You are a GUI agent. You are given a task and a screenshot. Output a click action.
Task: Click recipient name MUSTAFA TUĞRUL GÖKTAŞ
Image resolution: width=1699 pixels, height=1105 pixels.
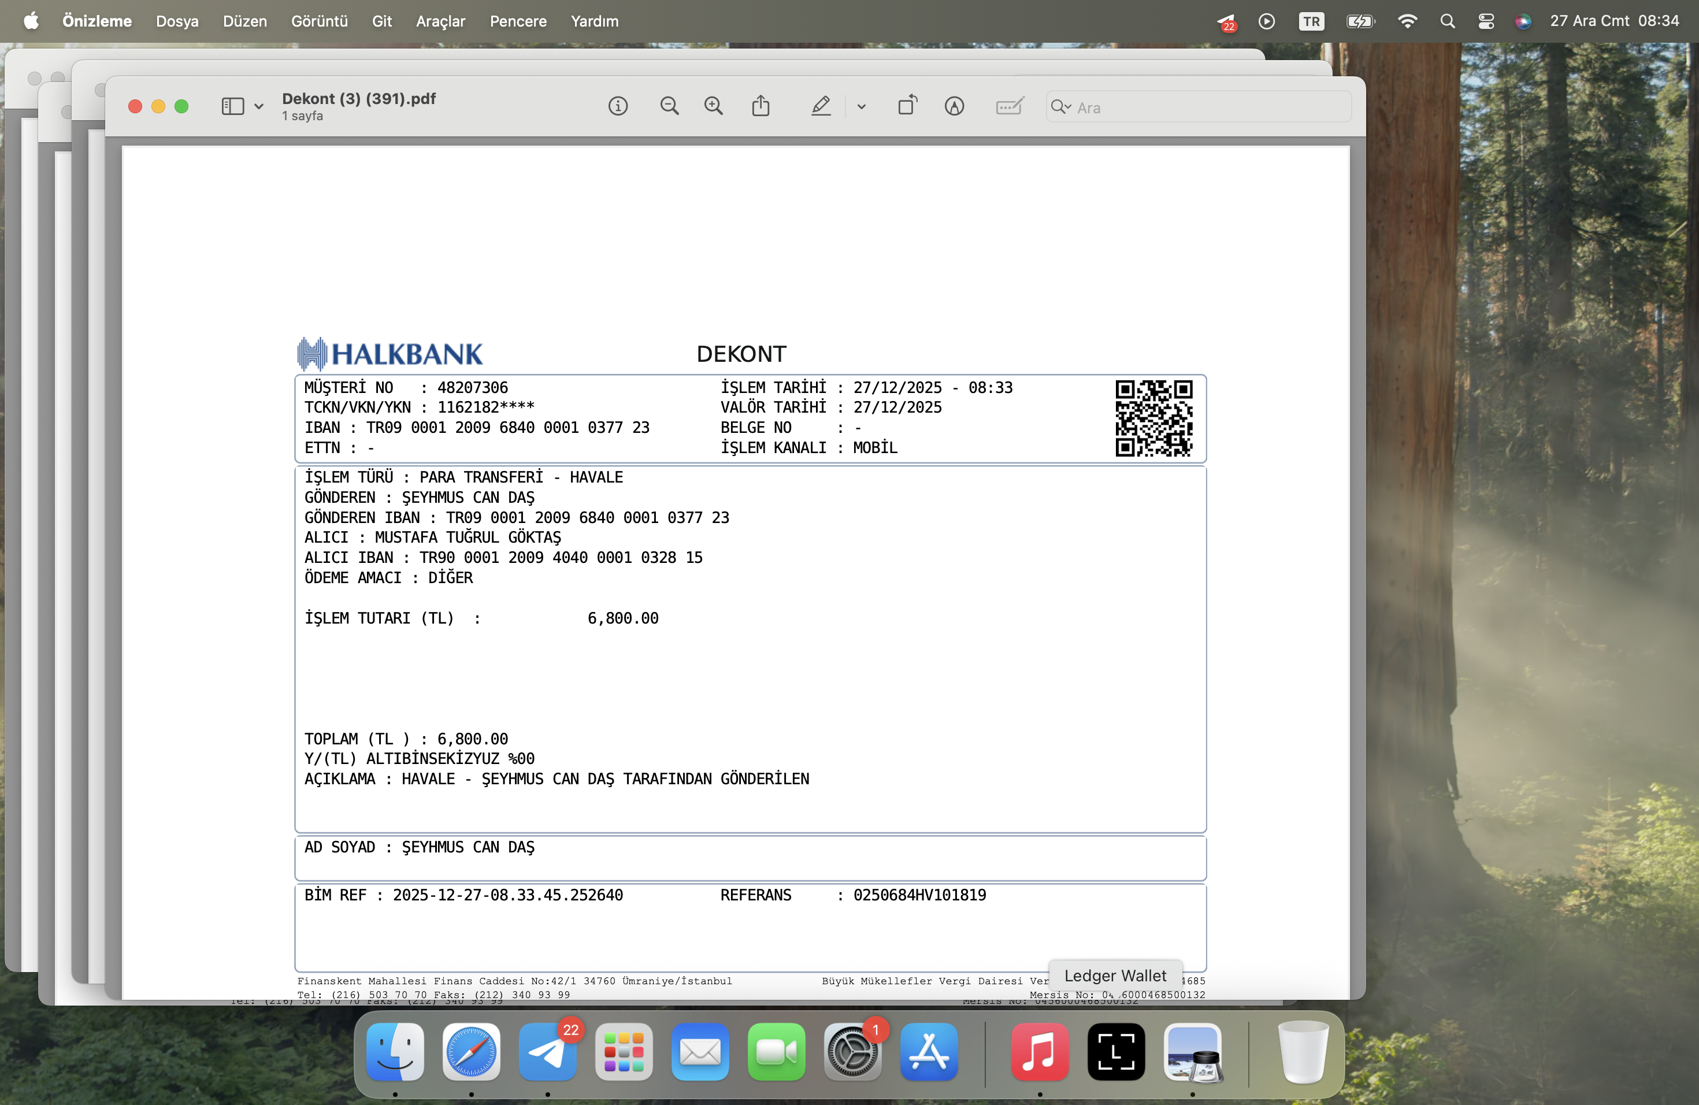(x=468, y=537)
